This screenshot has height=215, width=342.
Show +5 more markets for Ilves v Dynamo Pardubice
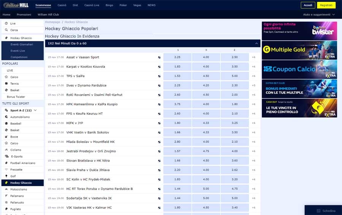point(254,85)
